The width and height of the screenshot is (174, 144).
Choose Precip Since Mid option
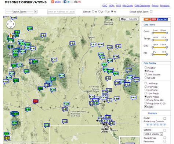click(146, 100)
